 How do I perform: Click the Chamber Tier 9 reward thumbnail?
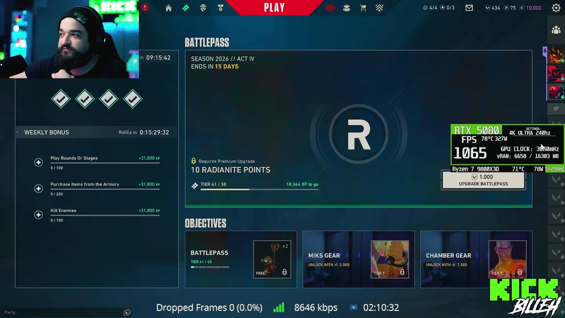pyautogui.click(x=508, y=259)
